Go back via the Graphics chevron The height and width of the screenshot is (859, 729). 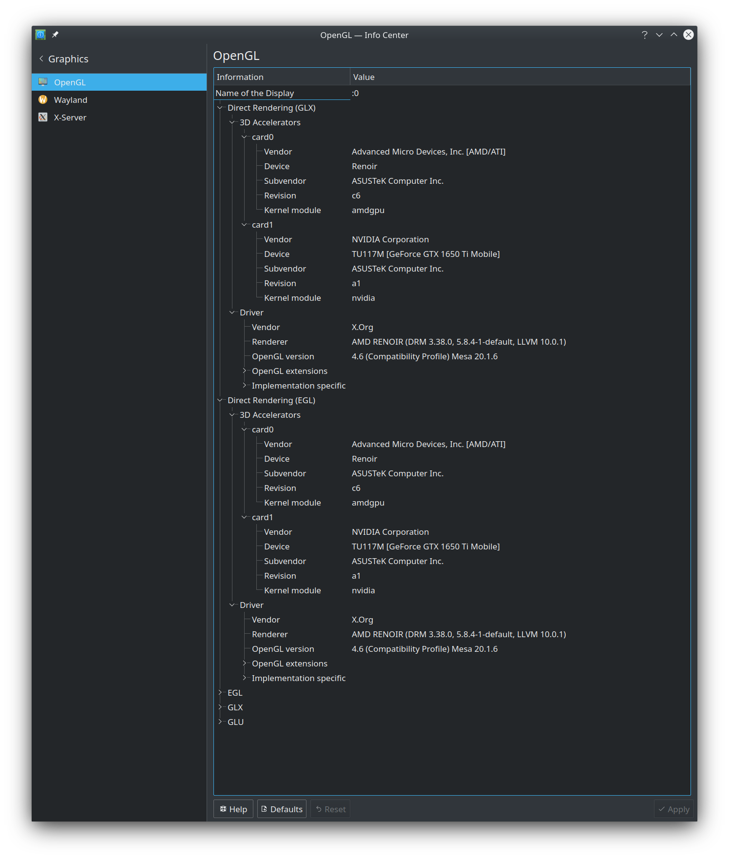(x=41, y=59)
